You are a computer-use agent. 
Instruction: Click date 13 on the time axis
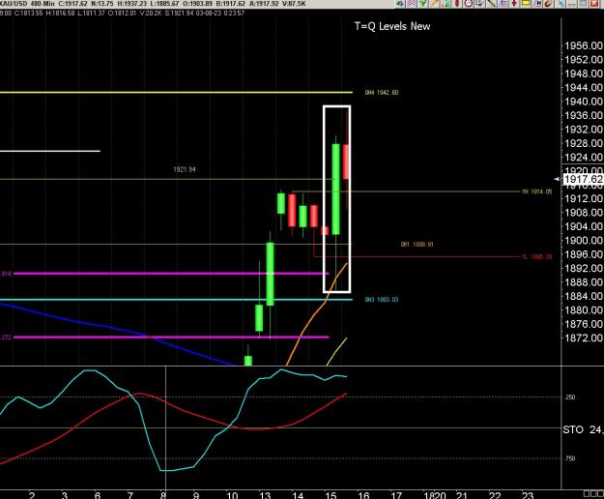pos(265,495)
